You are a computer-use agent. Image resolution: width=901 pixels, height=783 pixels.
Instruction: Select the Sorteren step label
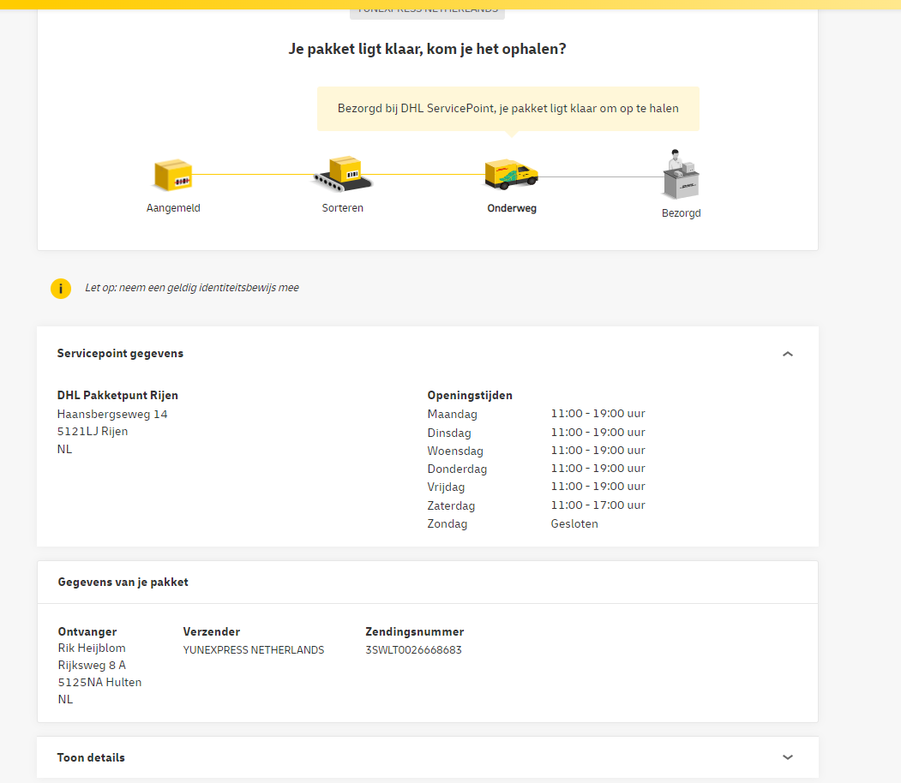343,208
